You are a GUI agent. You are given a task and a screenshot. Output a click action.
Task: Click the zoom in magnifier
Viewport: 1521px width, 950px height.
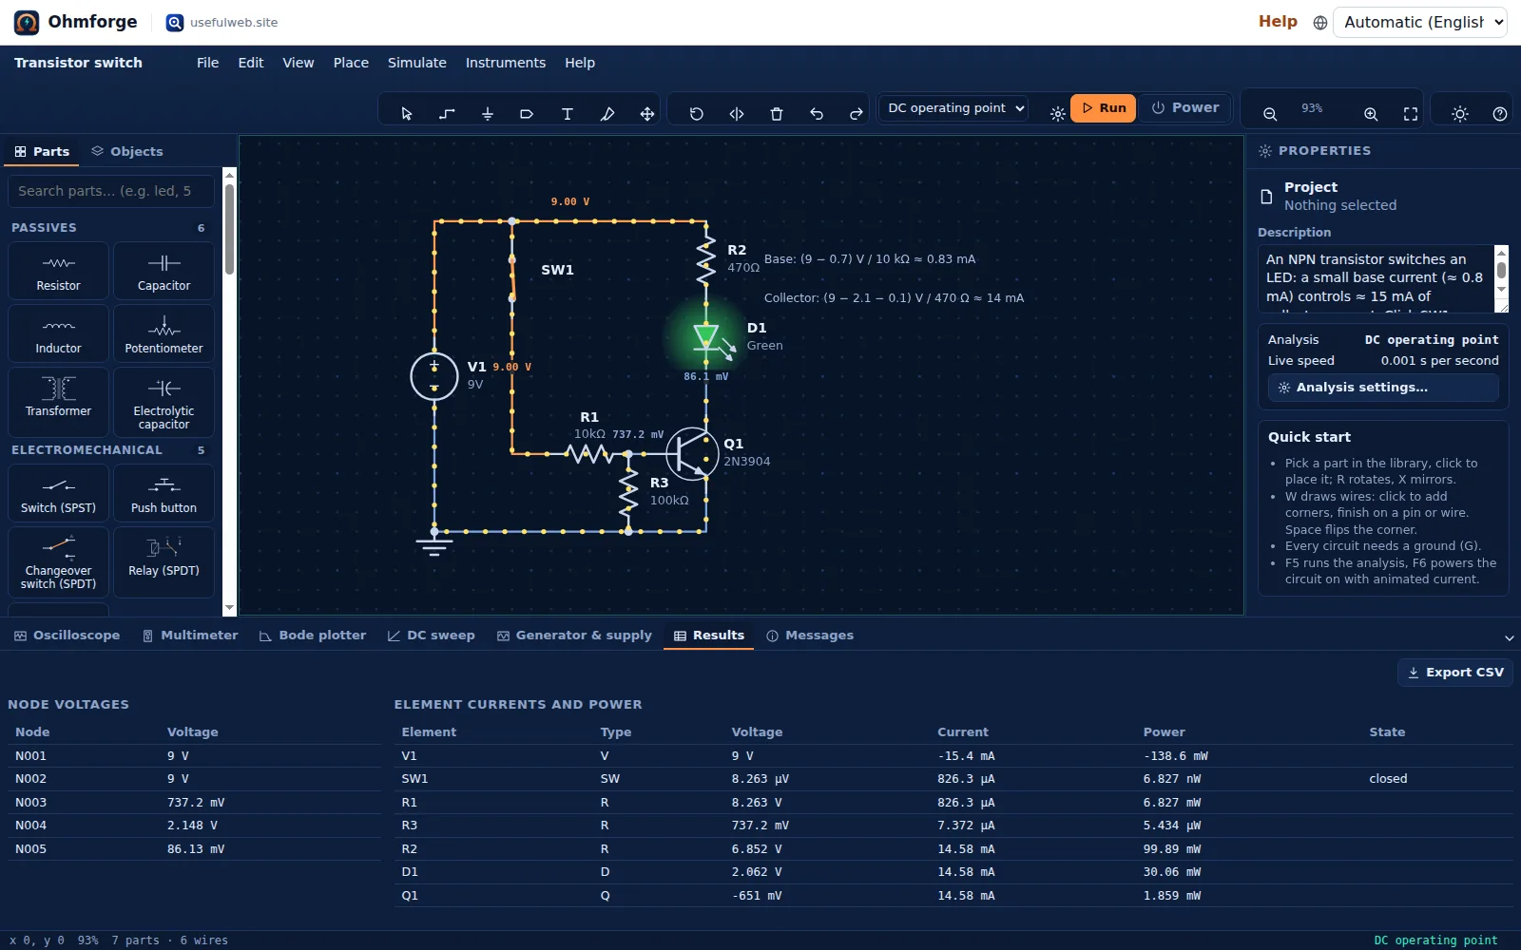pyautogui.click(x=1371, y=114)
